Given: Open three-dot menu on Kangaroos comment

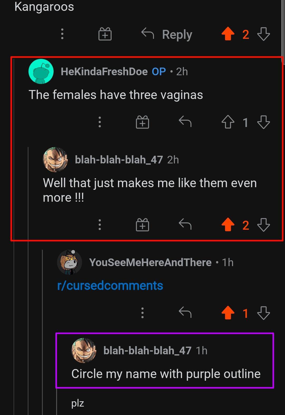Looking at the screenshot, I should pos(62,34).
